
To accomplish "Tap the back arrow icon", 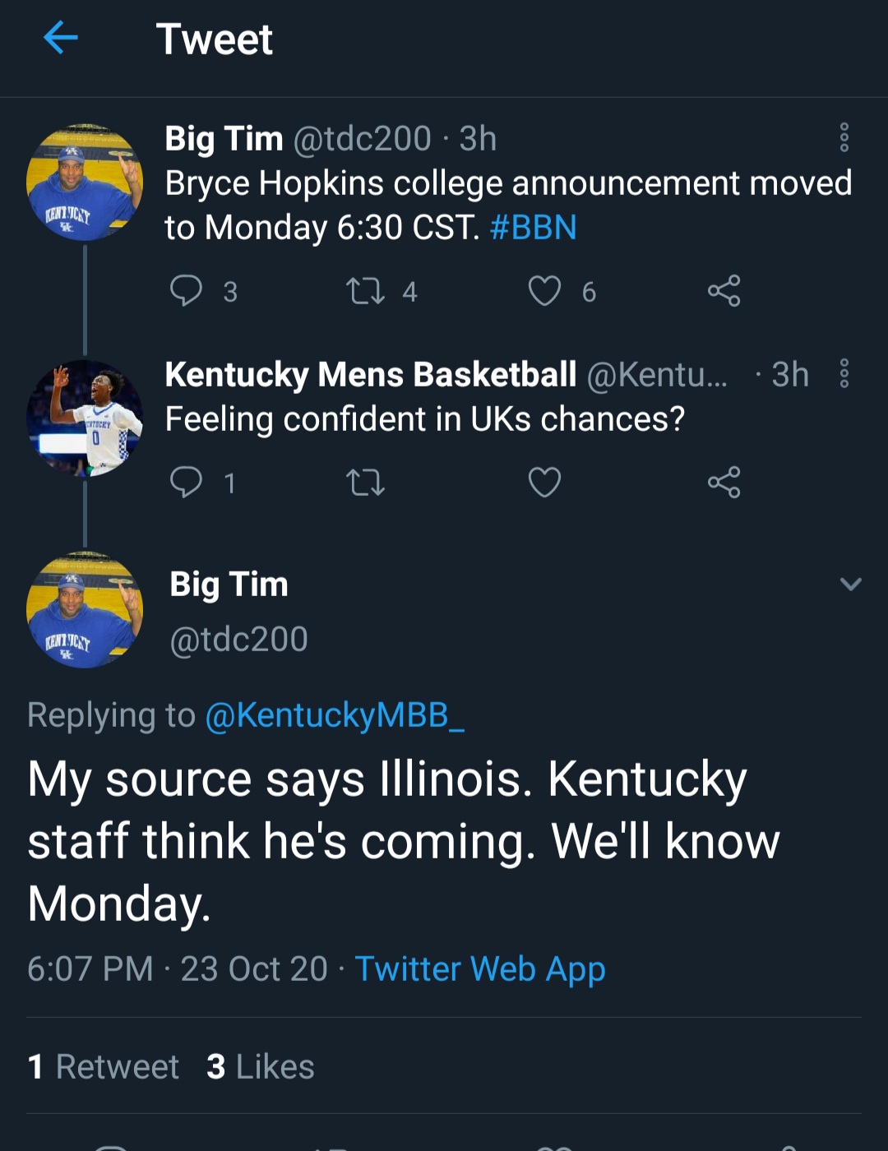I will coord(61,38).
